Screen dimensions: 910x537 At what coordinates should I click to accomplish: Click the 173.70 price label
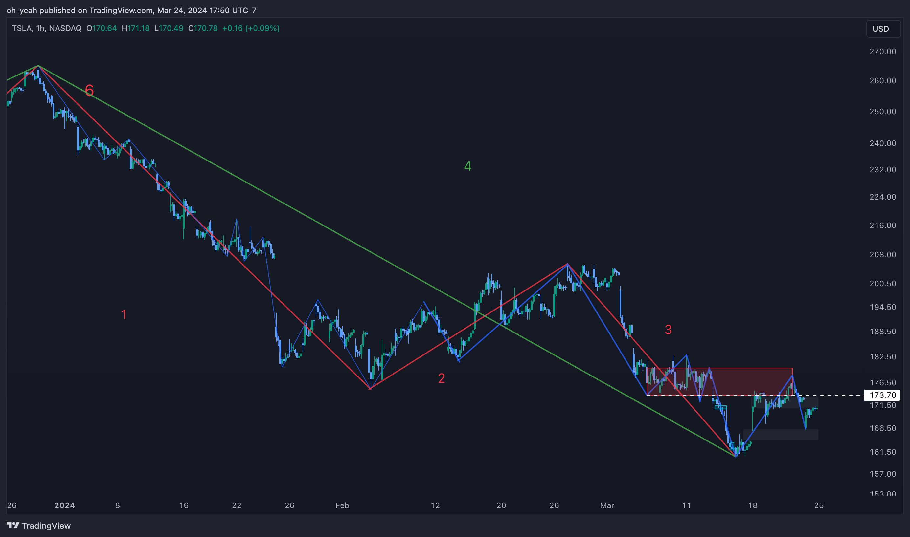(x=882, y=395)
